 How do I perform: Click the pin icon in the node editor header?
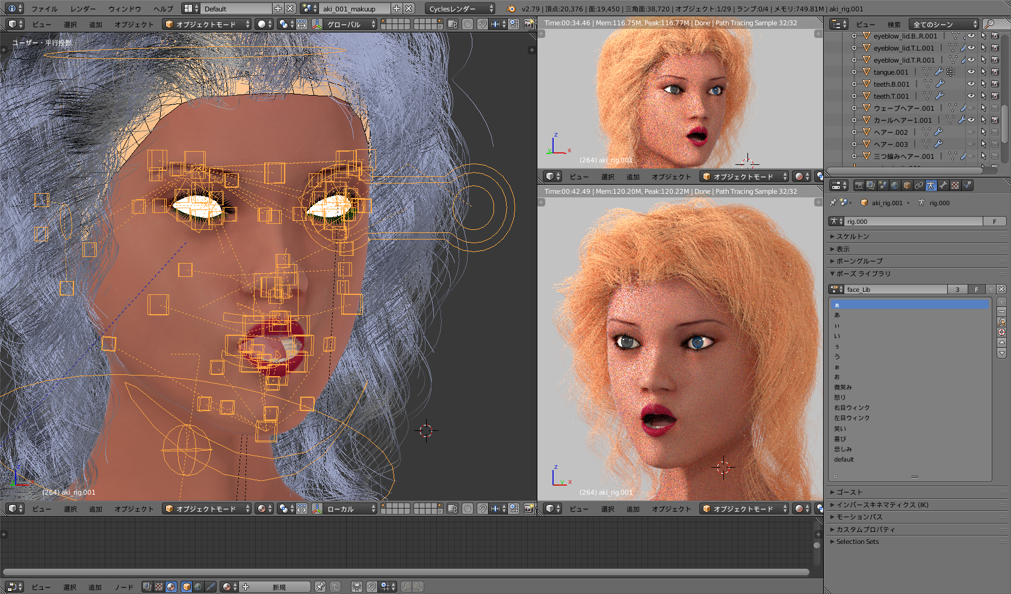[320, 587]
